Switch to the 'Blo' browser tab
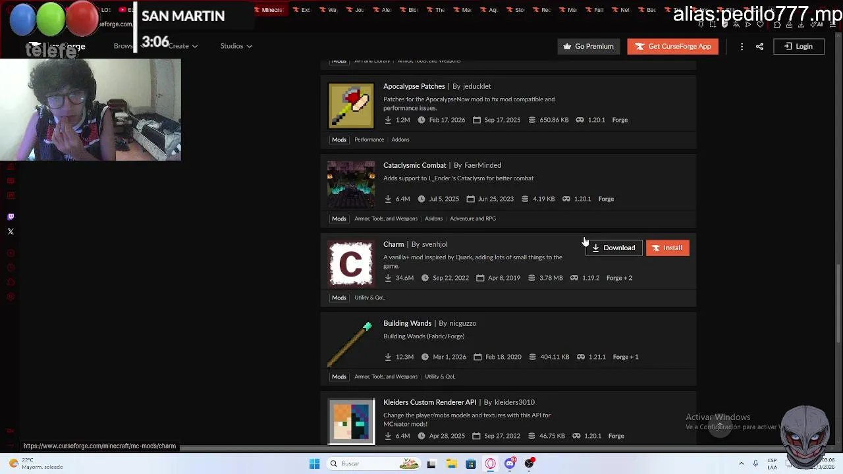843x474 pixels. tap(408, 10)
